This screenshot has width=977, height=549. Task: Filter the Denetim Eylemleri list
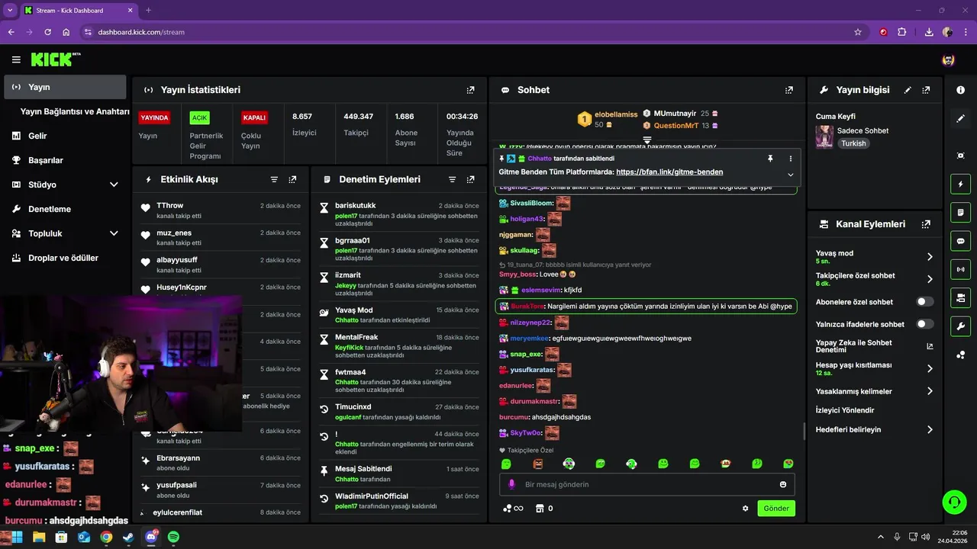(452, 179)
